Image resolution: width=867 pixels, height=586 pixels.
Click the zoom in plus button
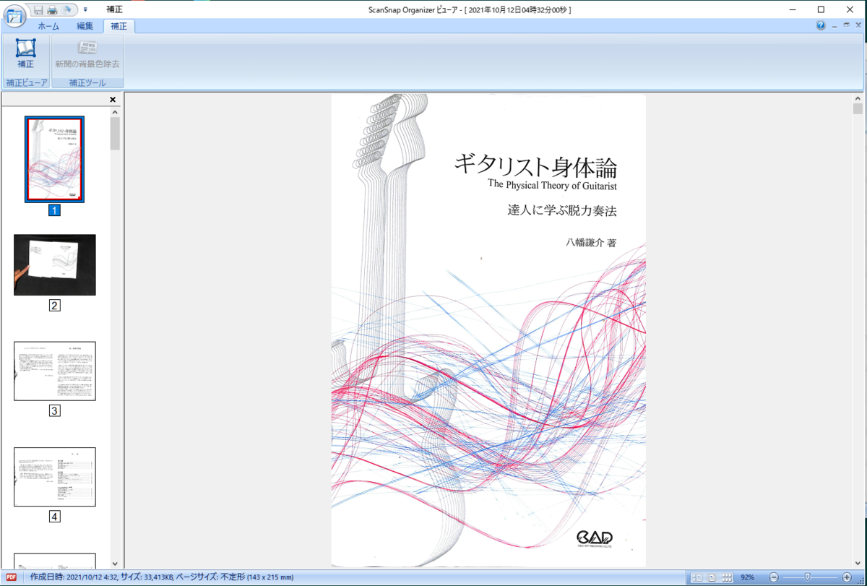[847, 578]
